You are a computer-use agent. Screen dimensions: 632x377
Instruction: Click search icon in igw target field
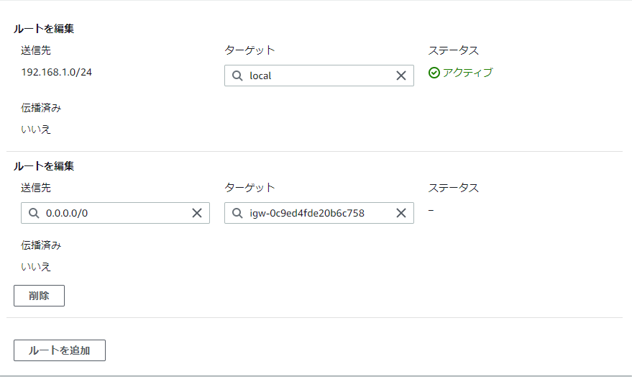[237, 213]
